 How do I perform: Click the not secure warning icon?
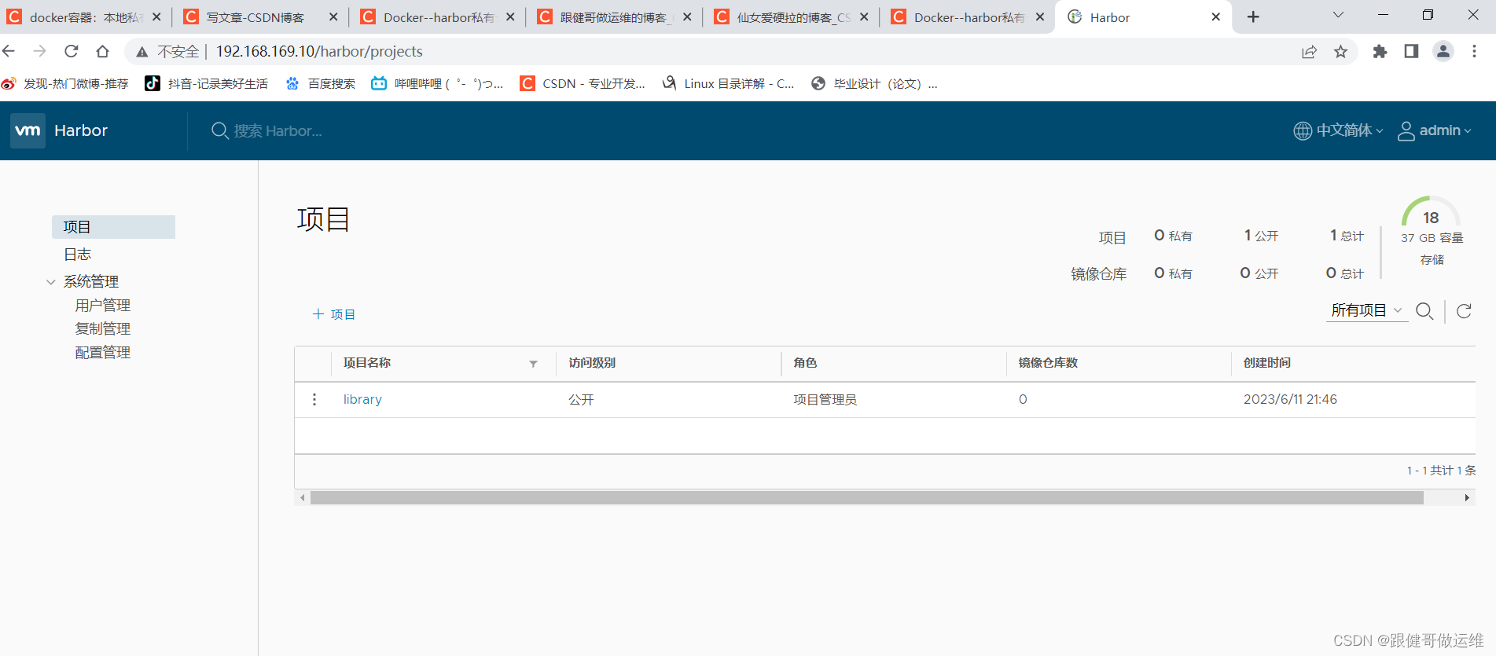142,52
